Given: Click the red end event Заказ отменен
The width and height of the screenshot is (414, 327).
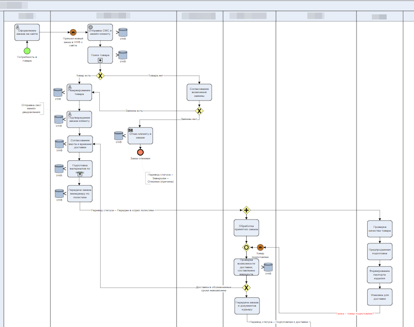Looking at the screenshot, I should click(140, 152).
